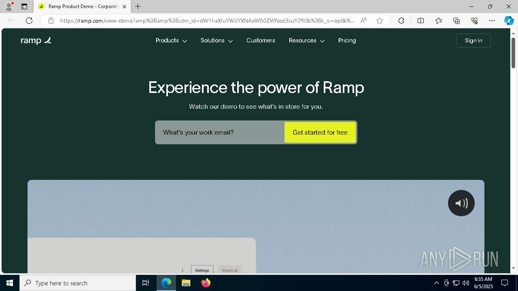This screenshot has width=518, height=291.
Task: Open volume control in tray
Action: pyautogui.click(x=466, y=283)
